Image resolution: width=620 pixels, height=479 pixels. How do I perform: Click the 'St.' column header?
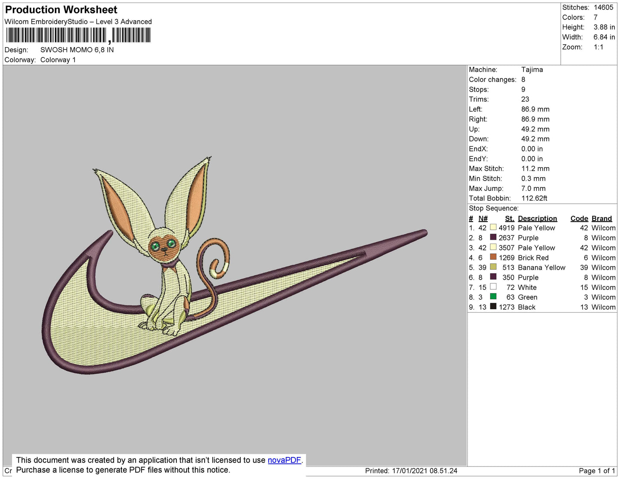pos(509,218)
